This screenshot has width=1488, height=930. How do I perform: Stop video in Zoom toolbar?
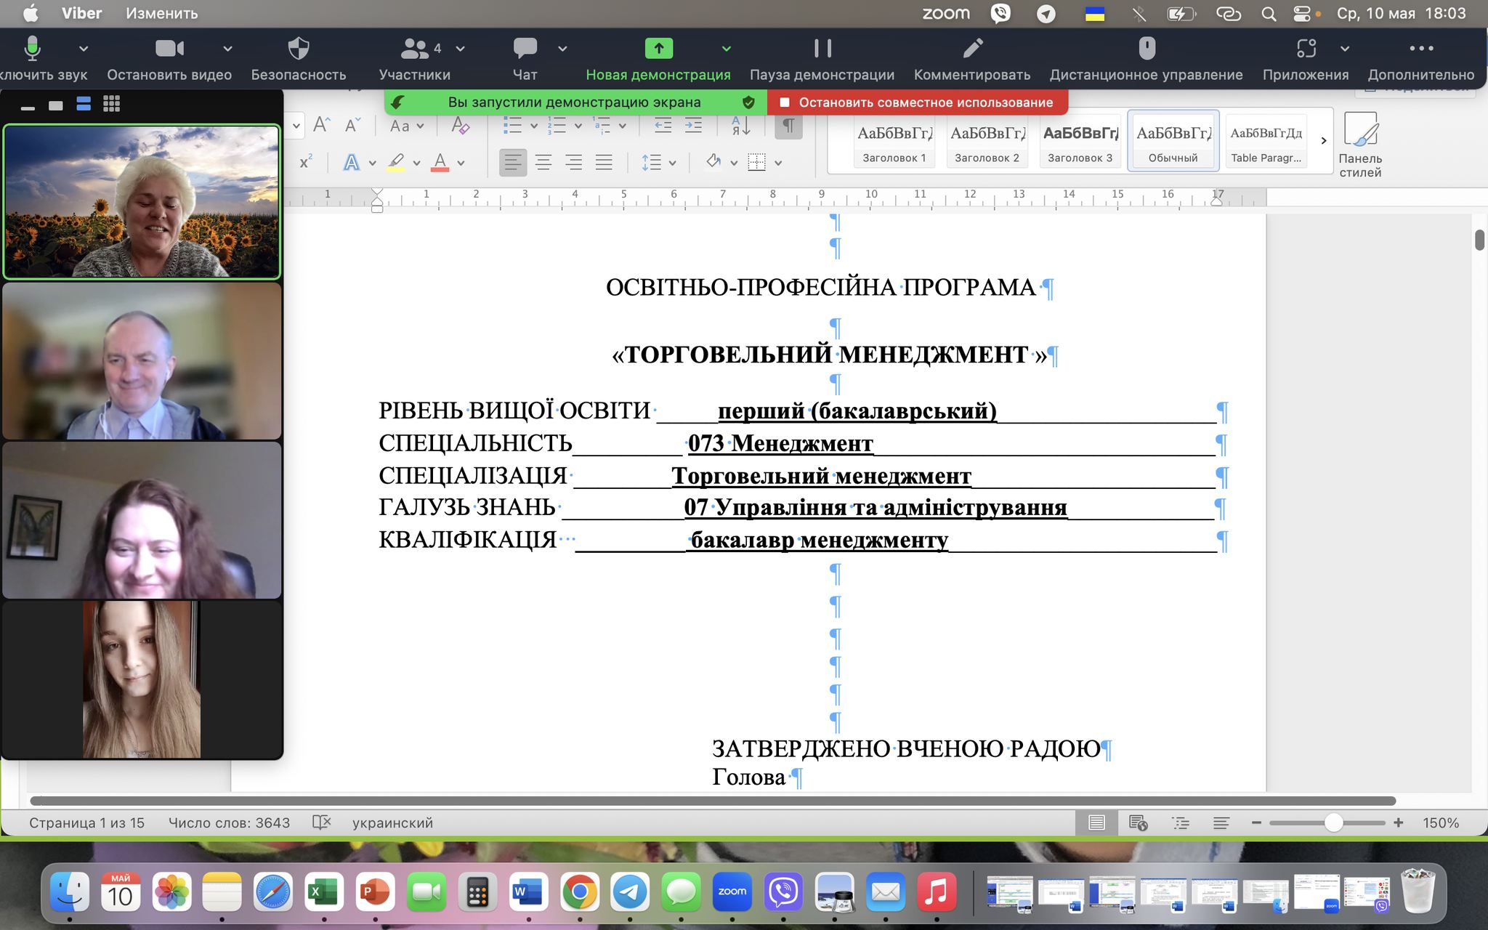click(169, 58)
